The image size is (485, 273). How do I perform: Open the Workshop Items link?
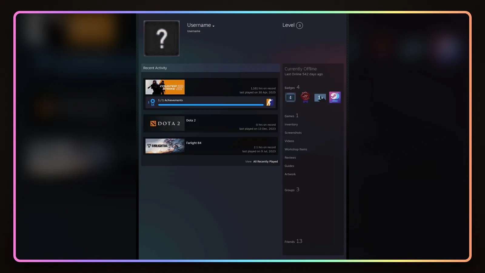pos(296,149)
